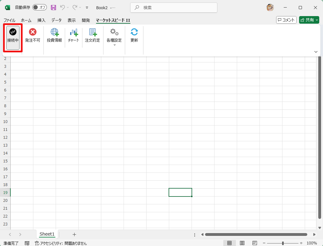Viewport: 323px width, 246px height.
Task: Click the 検索 search box
Action: coord(174,8)
